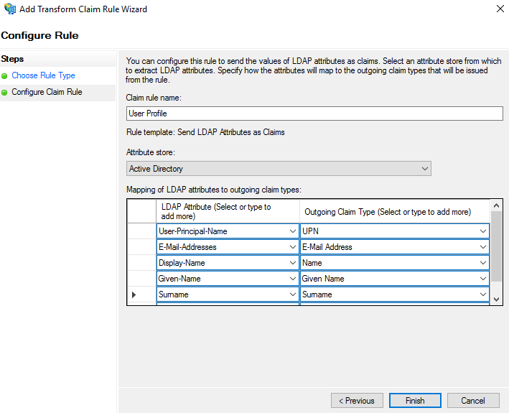Click the 'Configure Rule' heading
The height and width of the screenshot is (413, 509).
[x=39, y=35]
